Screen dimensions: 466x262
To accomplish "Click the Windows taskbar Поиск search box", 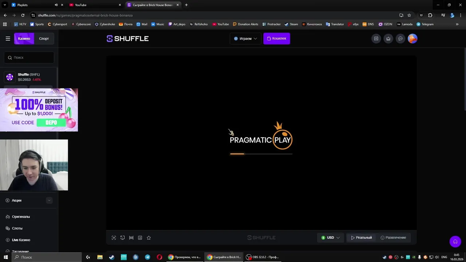I will pyautogui.click(x=47, y=257).
